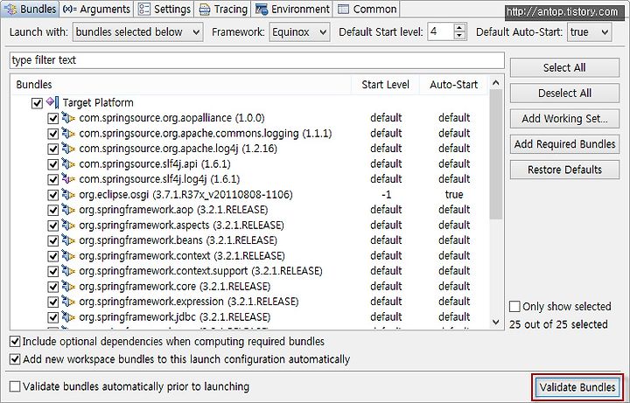Click the springframework.aspects bundle icon
This screenshot has height=403, width=630.
click(68, 226)
